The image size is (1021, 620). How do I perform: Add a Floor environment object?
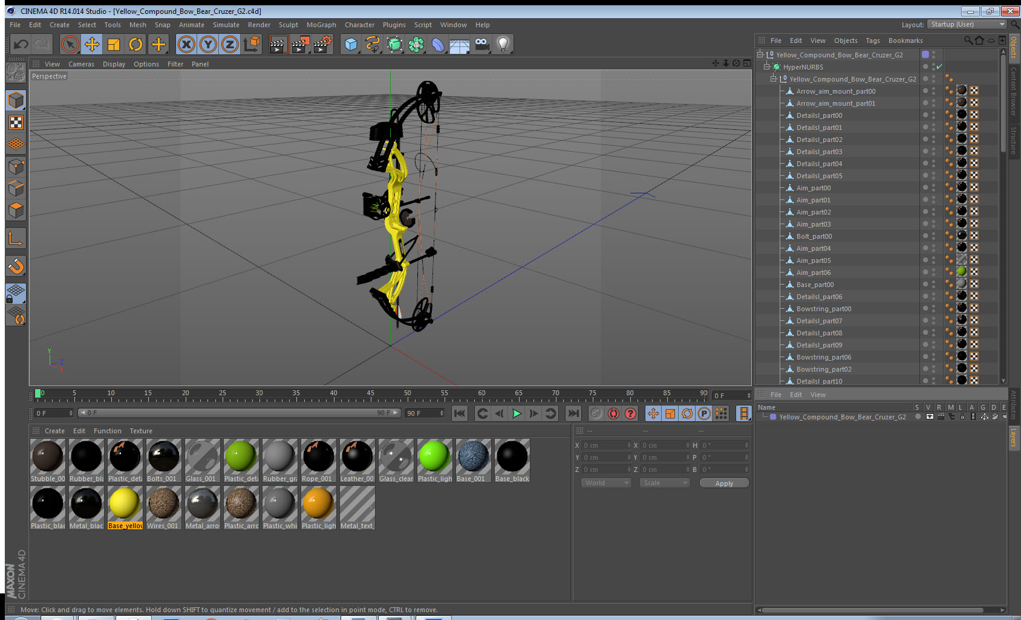click(x=460, y=44)
